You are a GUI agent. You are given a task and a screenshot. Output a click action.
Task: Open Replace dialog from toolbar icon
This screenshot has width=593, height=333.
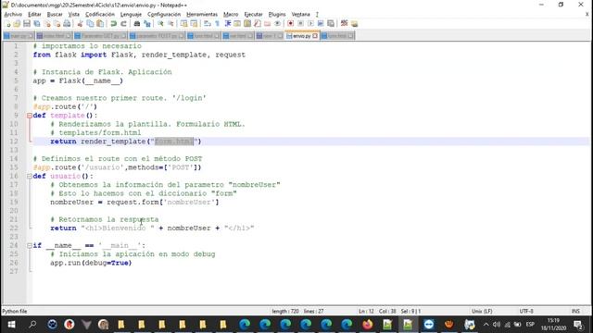[x=147, y=24]
